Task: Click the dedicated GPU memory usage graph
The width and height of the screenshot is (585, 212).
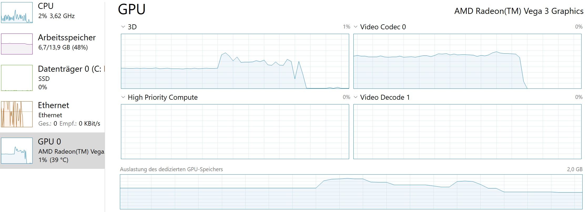Action: (351, 192)
